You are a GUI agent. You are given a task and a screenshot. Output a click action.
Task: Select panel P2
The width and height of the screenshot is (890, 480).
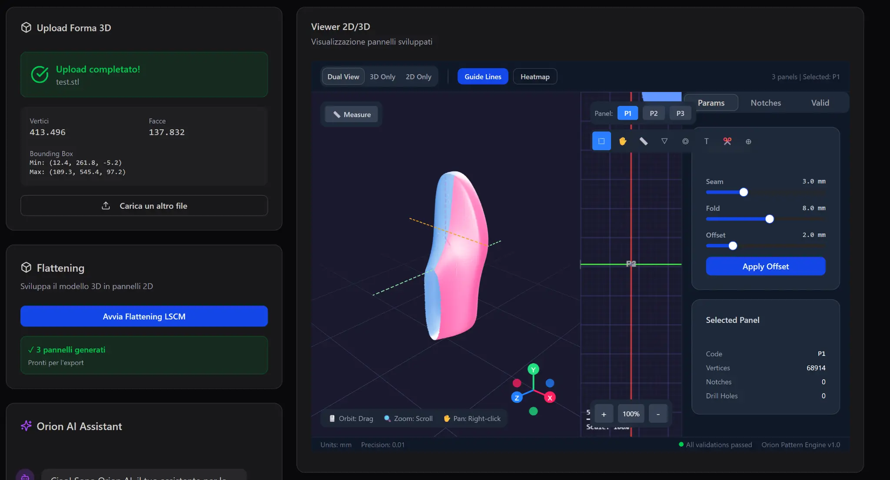click(x=653, y=113)
